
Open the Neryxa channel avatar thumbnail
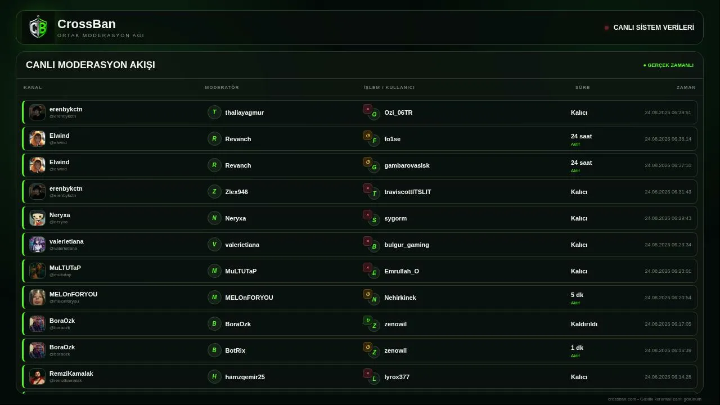pyautogui.click(x=37, y=218)
